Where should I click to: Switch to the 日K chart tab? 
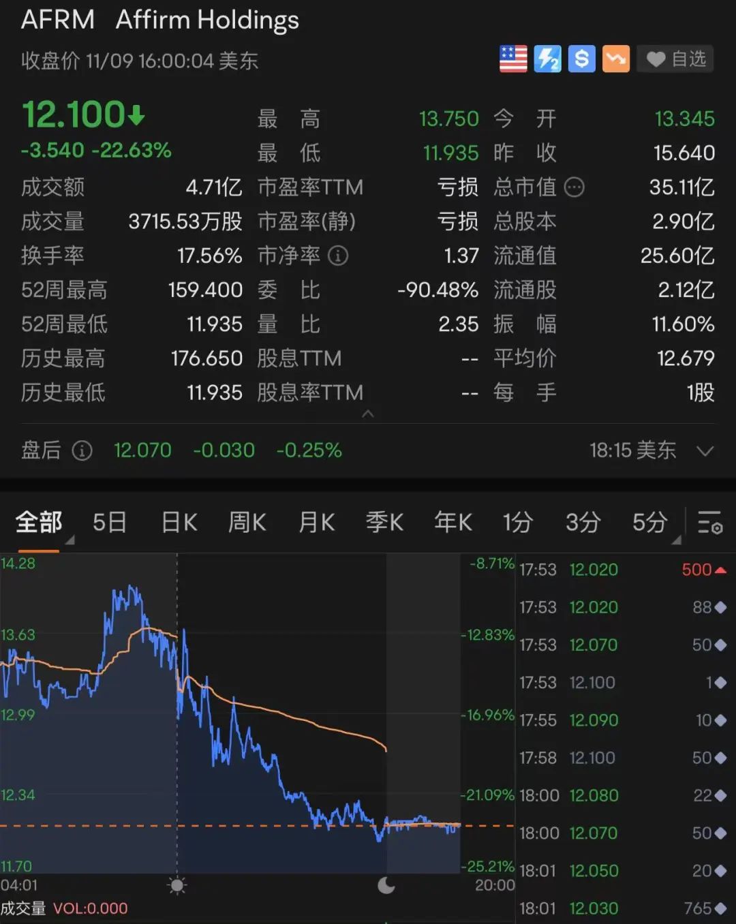177,522
